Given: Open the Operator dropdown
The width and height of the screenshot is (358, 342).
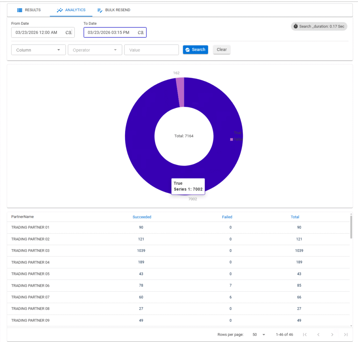Looking at the screenshot, I should [x=95, y=50].
